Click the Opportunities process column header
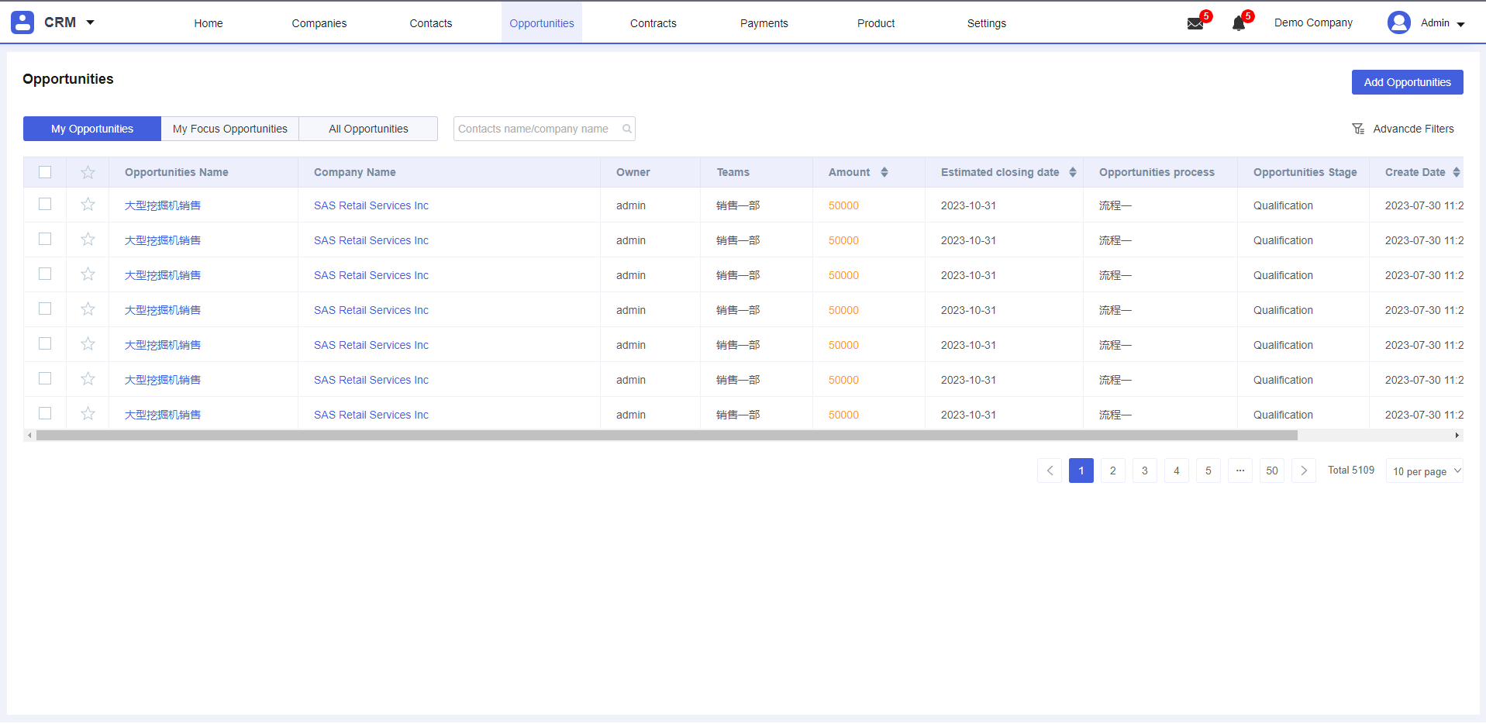 point(1157,172)
